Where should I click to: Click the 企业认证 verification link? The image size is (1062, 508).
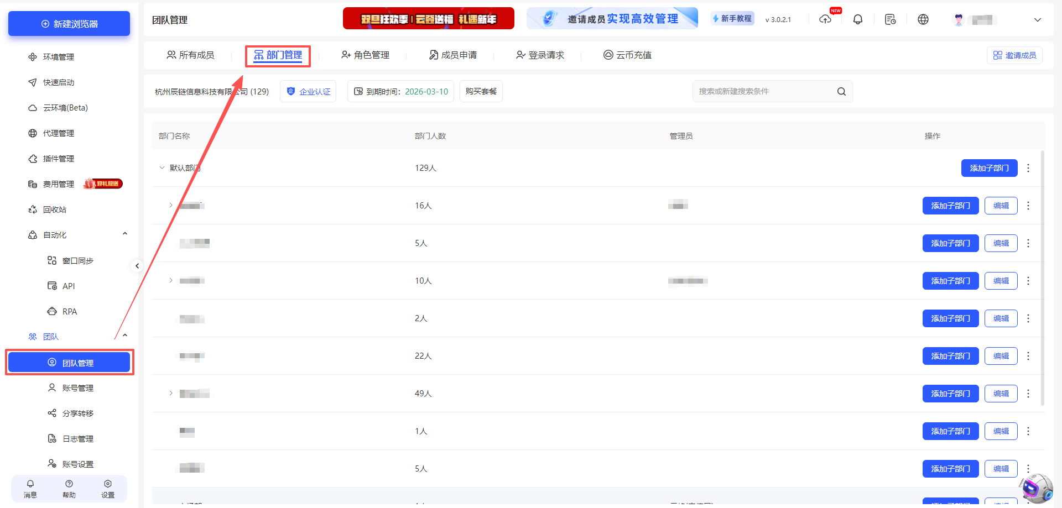click(x=308, y=91)
